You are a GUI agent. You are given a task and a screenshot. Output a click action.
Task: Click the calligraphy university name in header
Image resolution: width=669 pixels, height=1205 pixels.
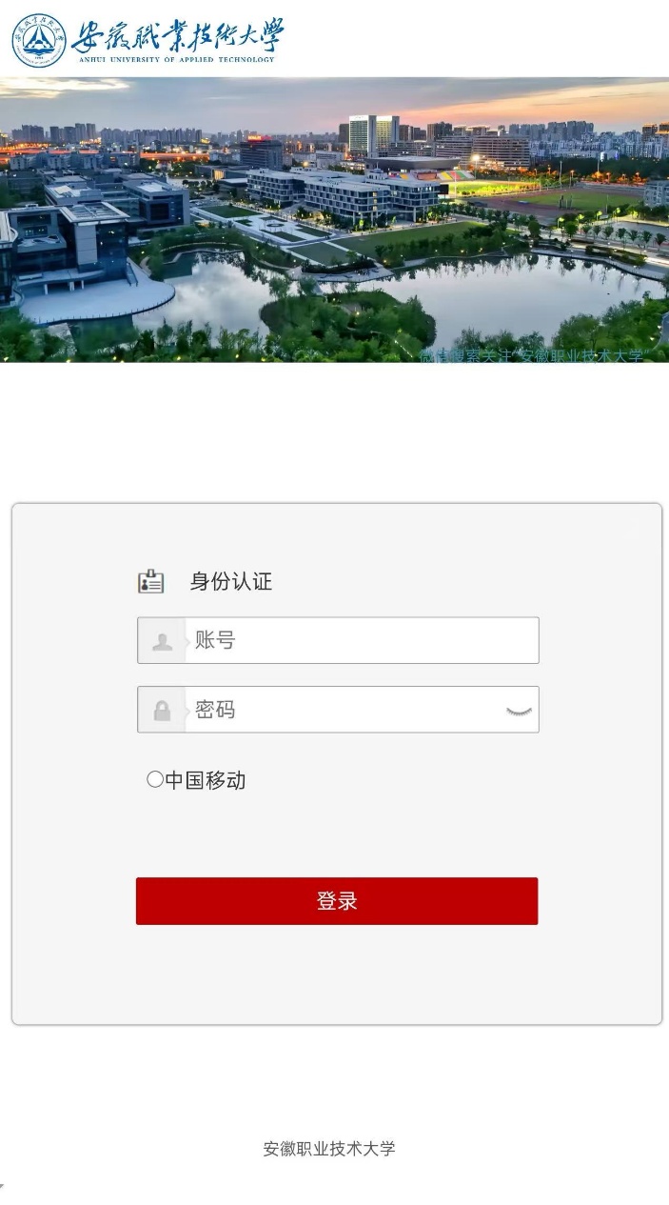pyautogui.click(x=178, y=35)
